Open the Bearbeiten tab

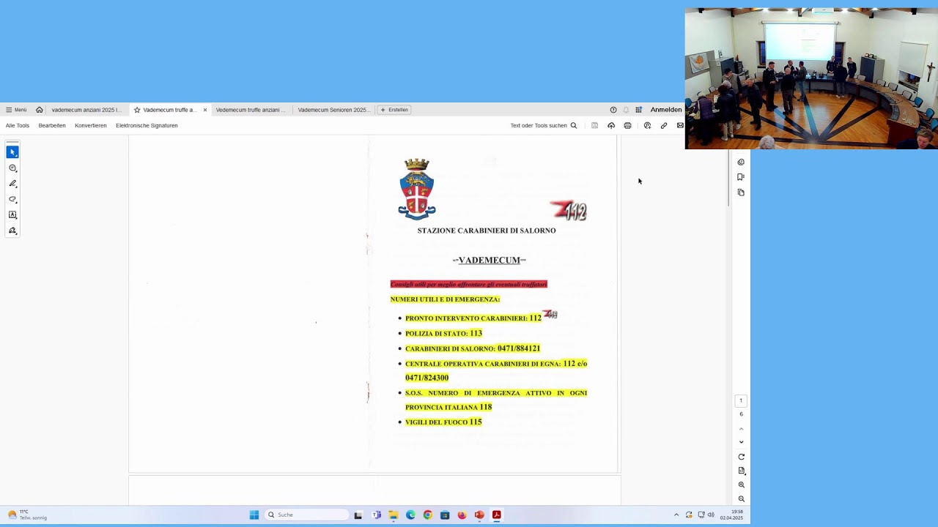click(52, 125)
